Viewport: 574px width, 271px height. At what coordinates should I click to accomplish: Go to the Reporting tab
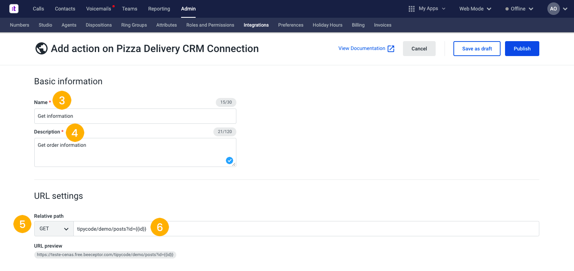(x=159, y=8)
